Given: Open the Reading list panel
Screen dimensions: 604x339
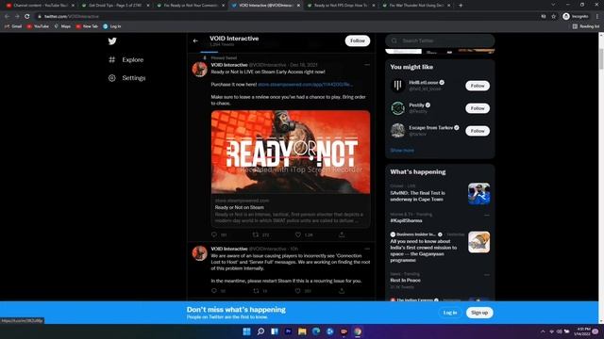Looking at the screenshot, I should click(586, 26).
